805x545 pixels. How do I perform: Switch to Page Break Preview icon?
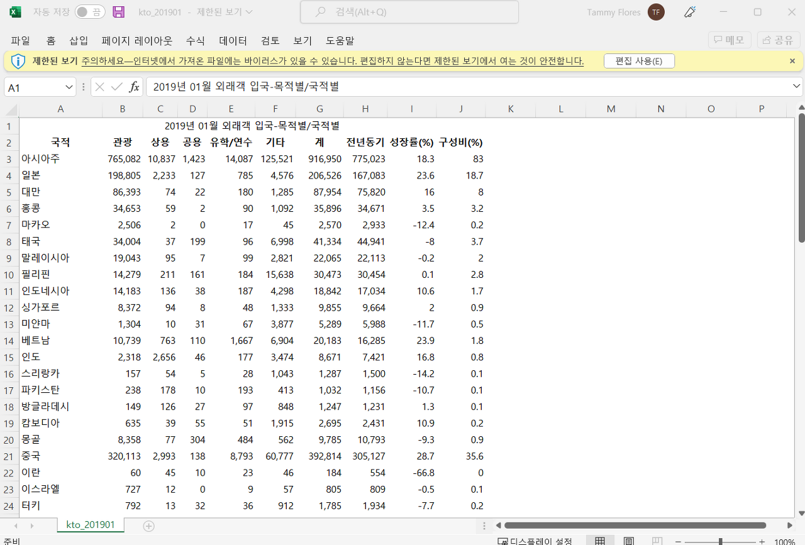pos(657,541)
